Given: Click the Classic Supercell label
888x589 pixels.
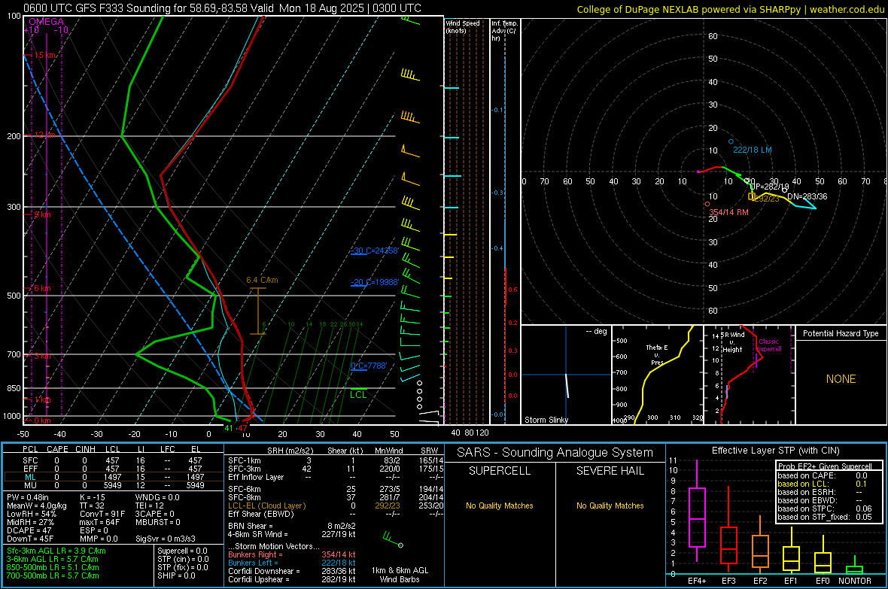Looking at the screenshot, I should pos(768,345).
